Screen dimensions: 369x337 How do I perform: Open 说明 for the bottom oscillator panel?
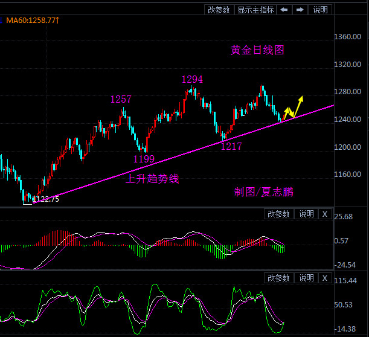pos(306,278)
